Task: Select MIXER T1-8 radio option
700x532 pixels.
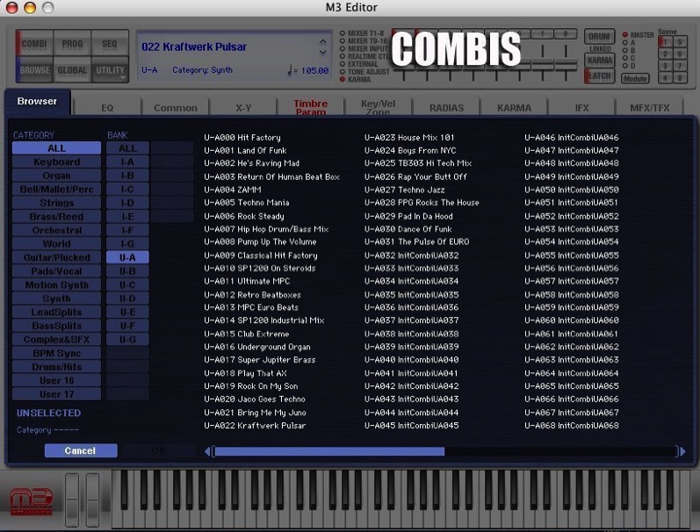Action: tap(343, 33)
